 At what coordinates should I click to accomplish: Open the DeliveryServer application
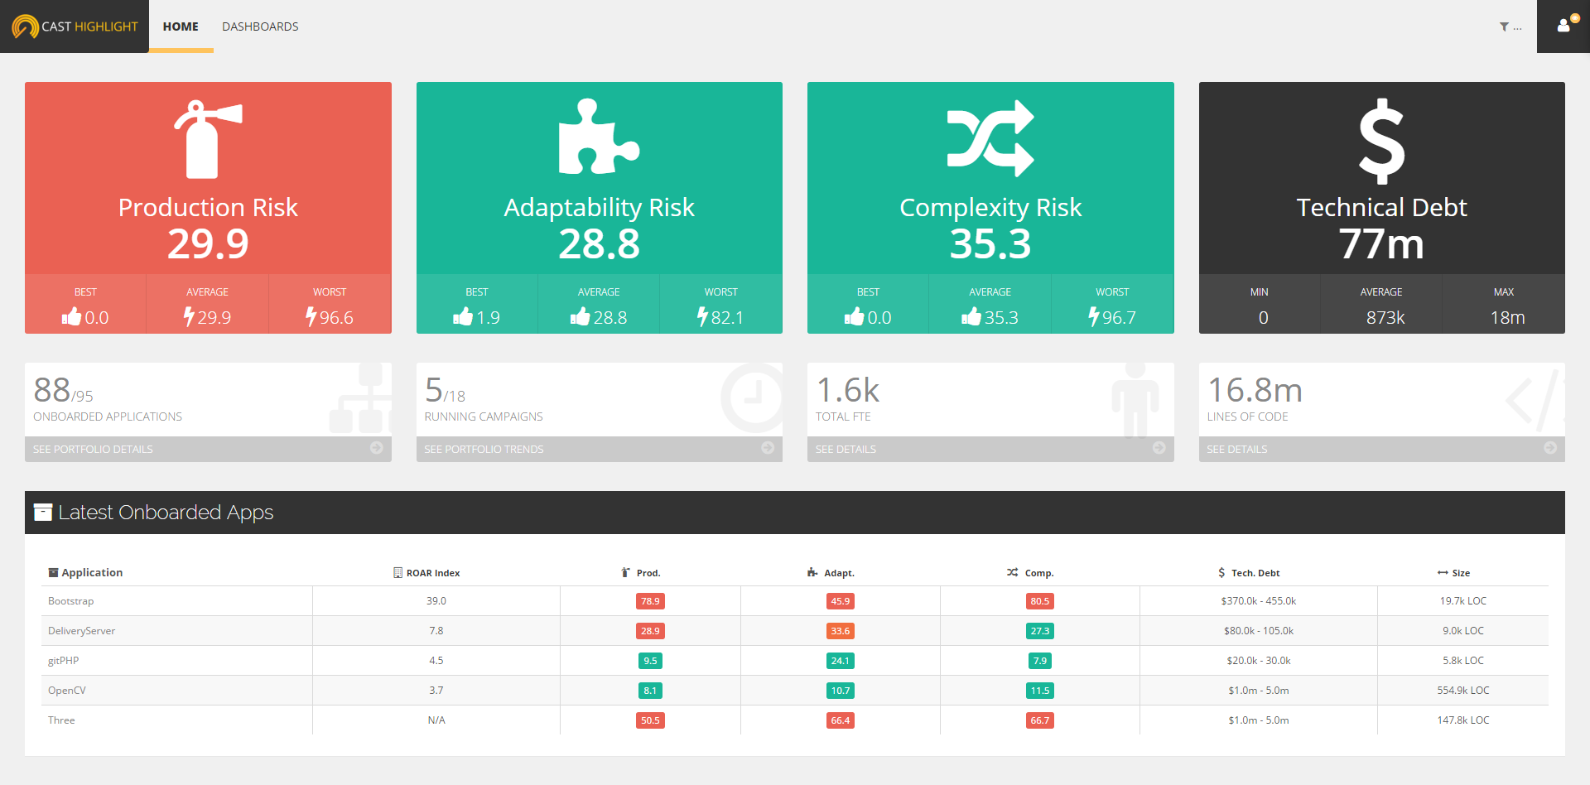coord(81,631)
